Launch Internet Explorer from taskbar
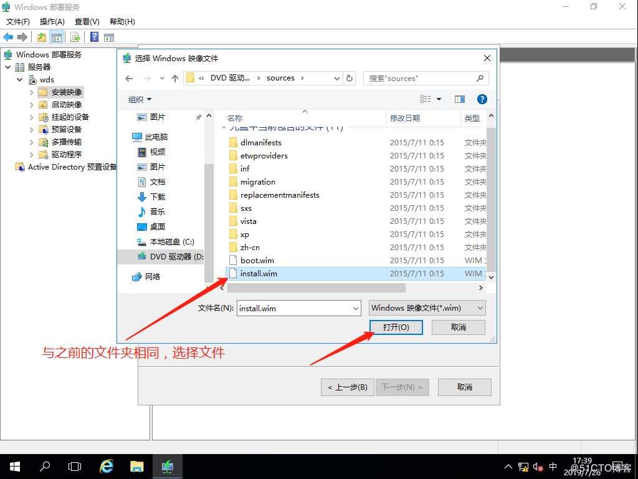The height and width of the screenshot is (479, 638). pos(107,467)
